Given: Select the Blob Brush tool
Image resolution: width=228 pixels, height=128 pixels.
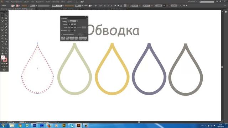Looking at the screenshot, I should (x=2, y=30).
